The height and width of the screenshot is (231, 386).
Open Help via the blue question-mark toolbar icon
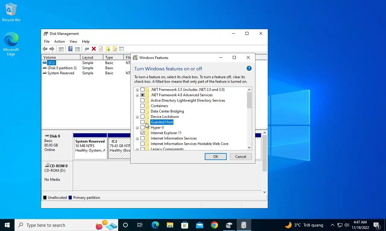[x=70, y=49]
